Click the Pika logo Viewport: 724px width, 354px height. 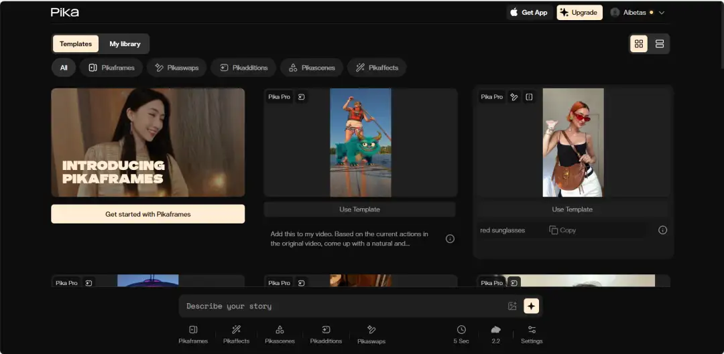64,13
